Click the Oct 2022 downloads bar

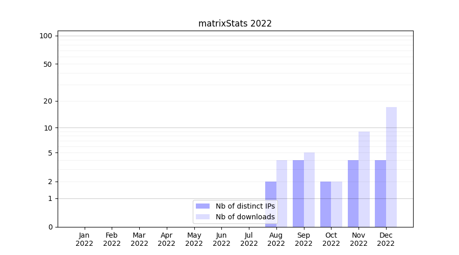click(337, 204)
